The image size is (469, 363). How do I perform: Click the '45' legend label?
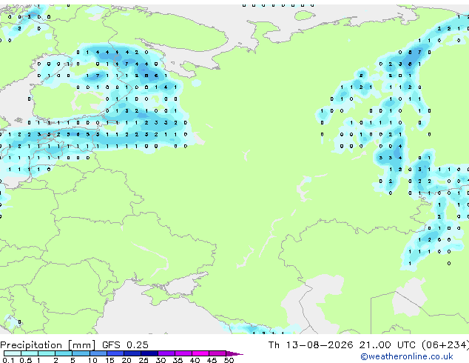point(212,360)
